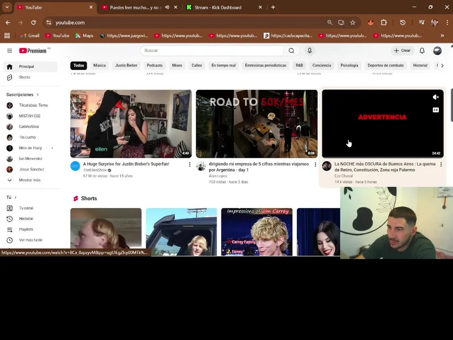
Task: Open the Ellen Justin Bieber video thumbnail
Action: point(131,124)
